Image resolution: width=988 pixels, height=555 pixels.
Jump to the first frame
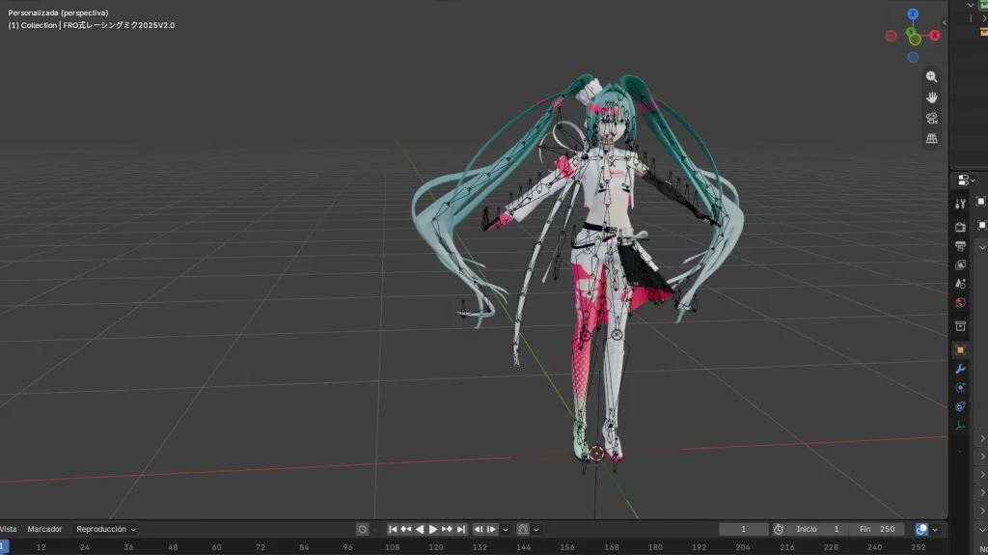coord(393,529)
